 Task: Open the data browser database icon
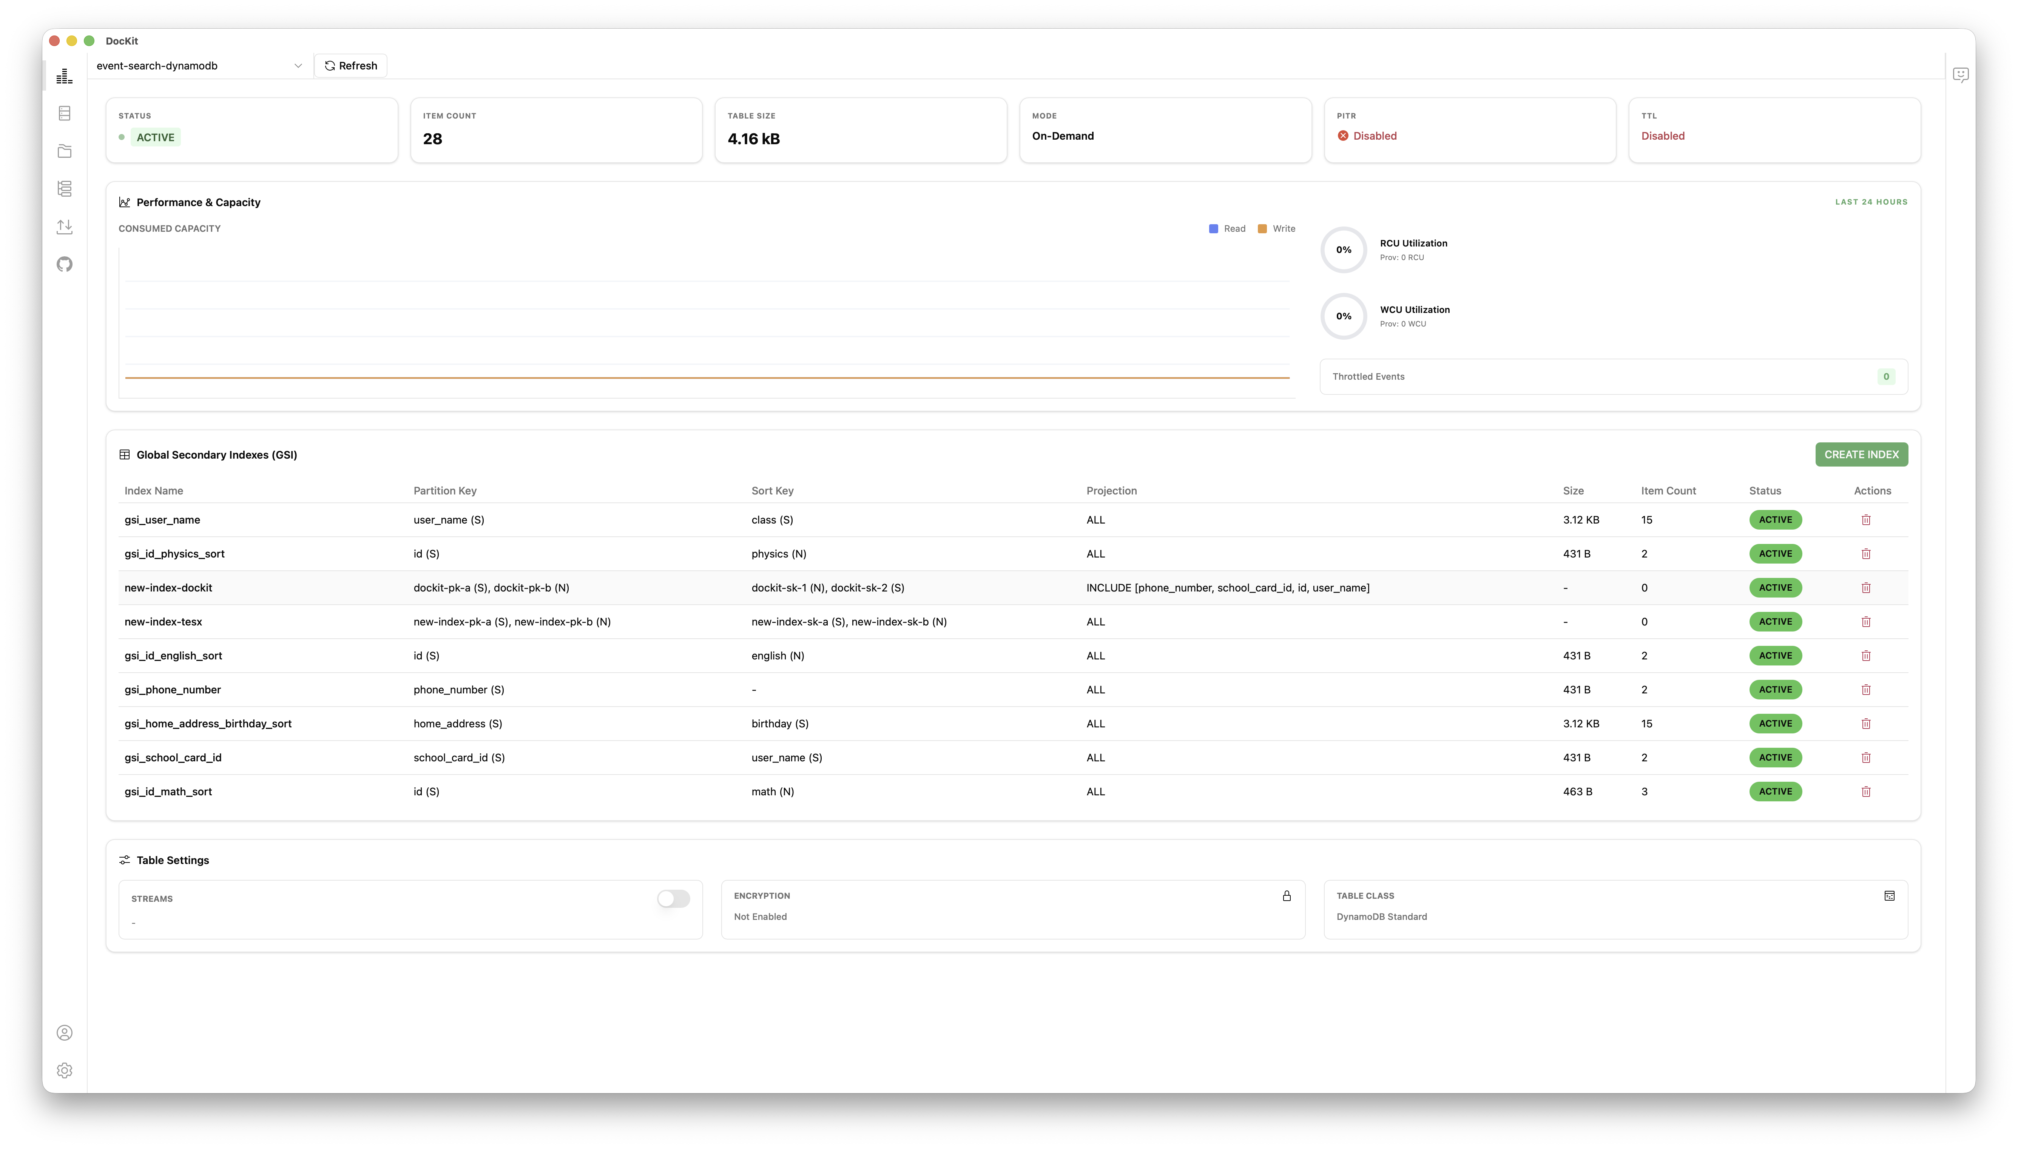point(64,113)
